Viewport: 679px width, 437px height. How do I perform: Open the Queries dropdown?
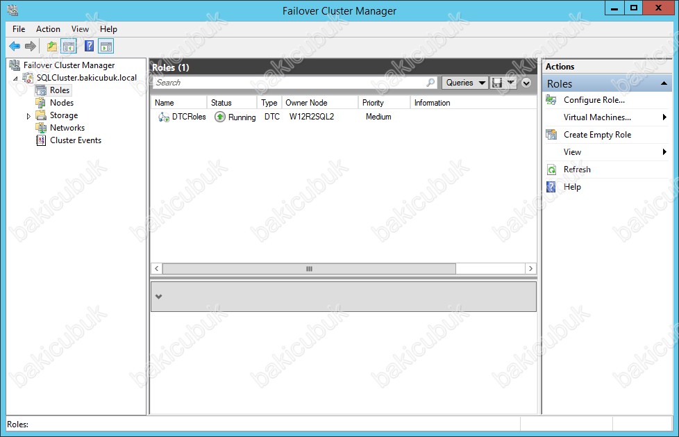[464, 83]
